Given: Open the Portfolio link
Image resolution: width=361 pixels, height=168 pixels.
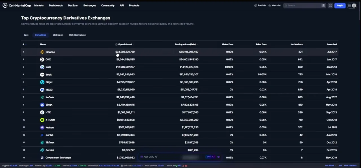Looking at the screenshot, I should 260,5.
